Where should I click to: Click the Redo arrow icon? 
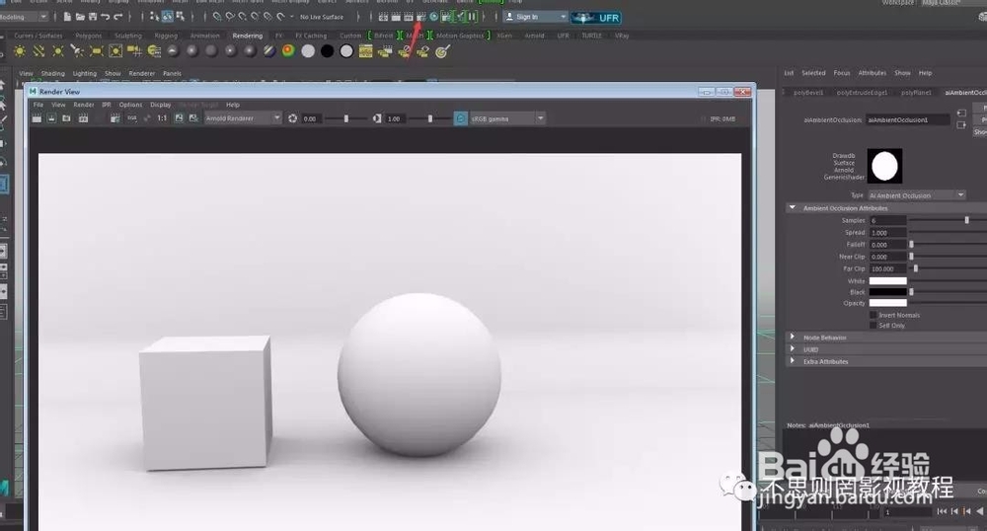[117, 17]
